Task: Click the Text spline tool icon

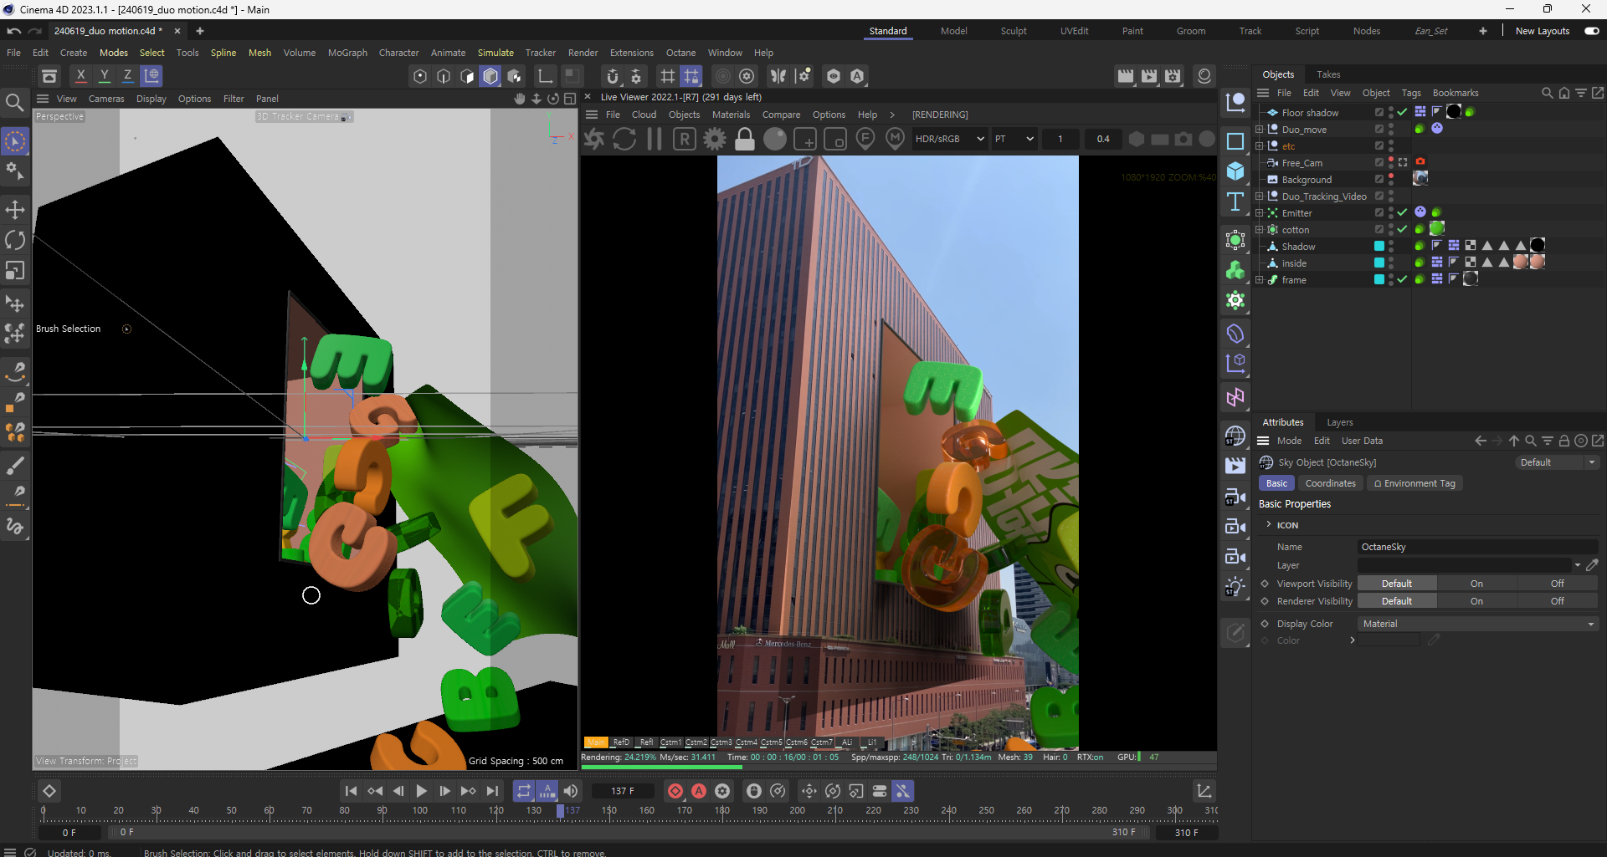Action: coord(1235,201)
